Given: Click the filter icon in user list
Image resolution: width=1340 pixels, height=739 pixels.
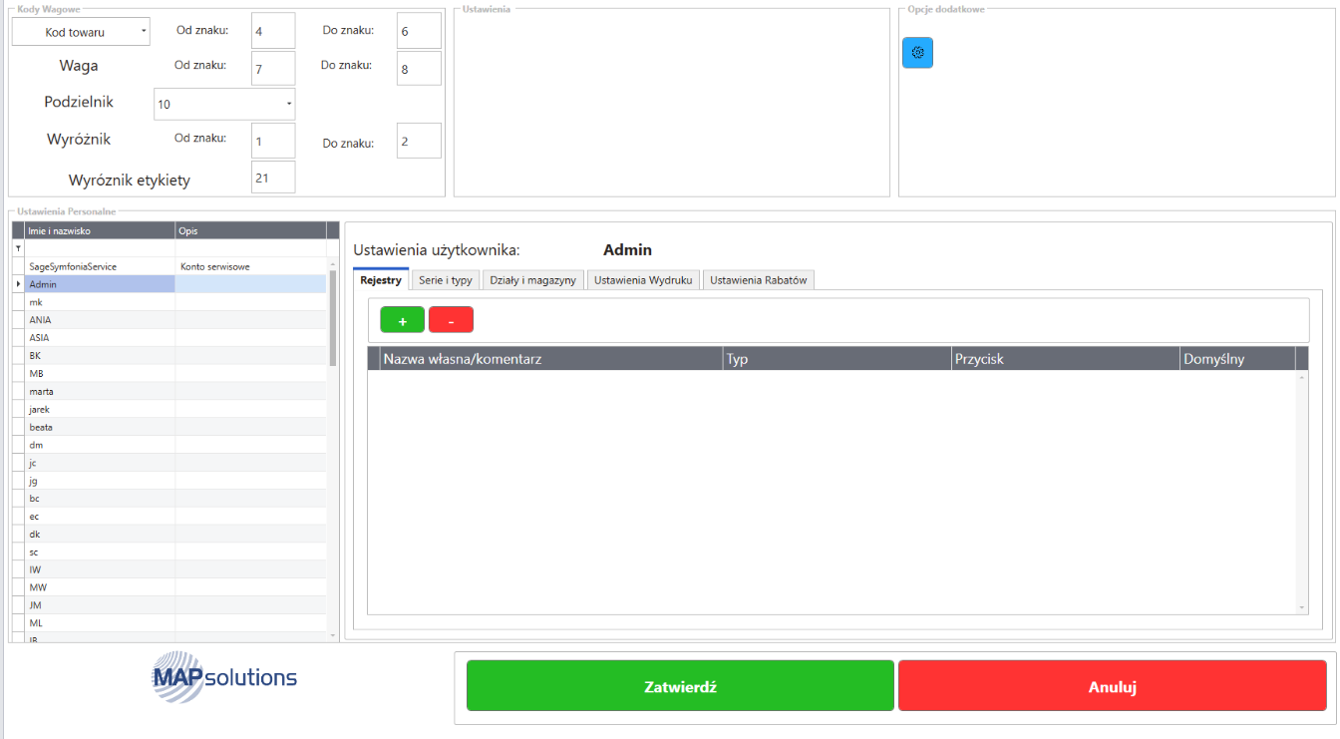Looking at the screenshot, I should 18,248.
